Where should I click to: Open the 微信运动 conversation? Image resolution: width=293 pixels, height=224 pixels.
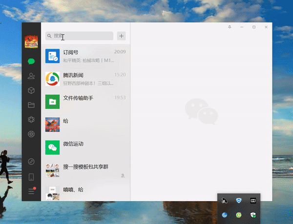pos(85,147)
